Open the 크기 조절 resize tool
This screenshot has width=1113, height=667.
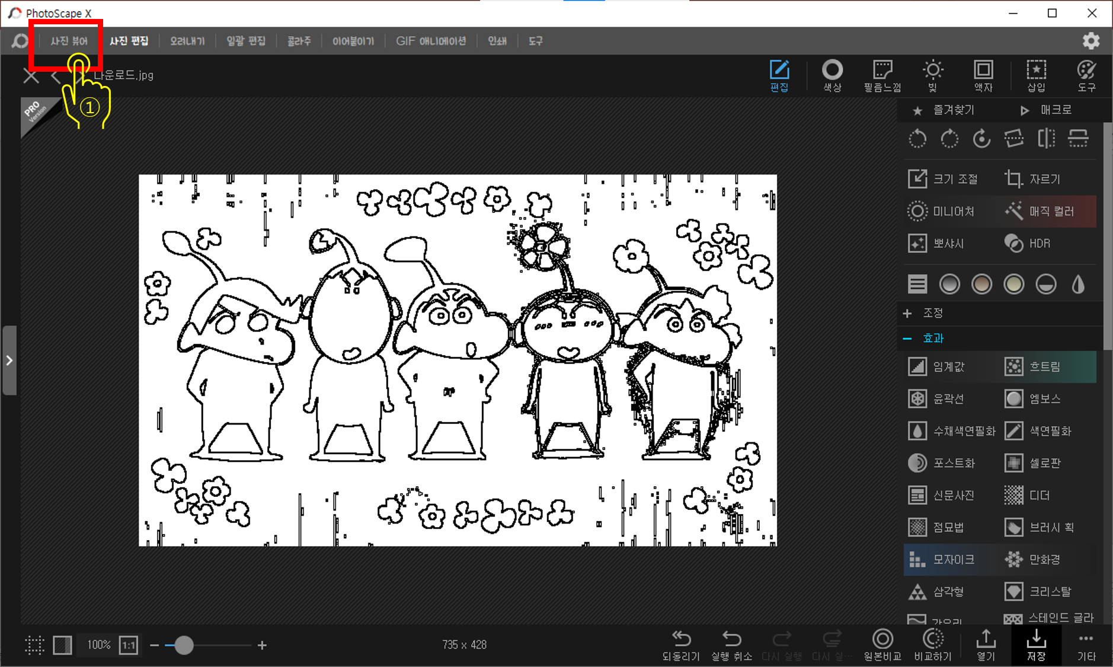943,179
